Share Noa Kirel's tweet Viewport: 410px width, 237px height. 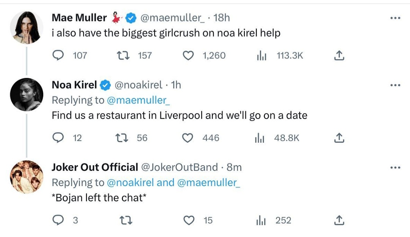[x=339, y=138]
